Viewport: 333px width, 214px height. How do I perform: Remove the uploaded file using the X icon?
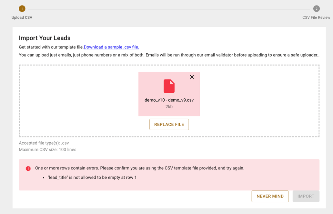192,77
